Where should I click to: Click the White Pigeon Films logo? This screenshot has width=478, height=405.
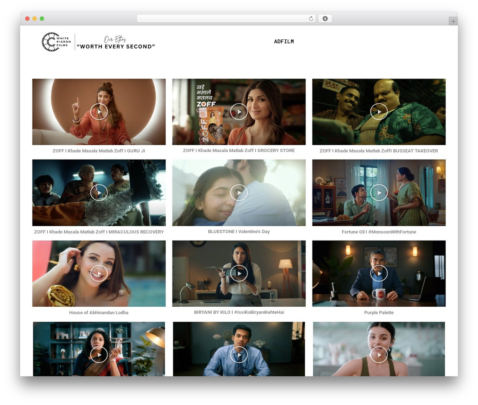tap(56, 42)
